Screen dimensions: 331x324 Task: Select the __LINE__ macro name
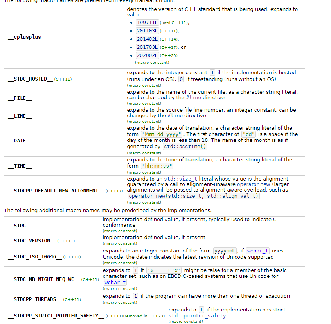[x=20, y=116]
